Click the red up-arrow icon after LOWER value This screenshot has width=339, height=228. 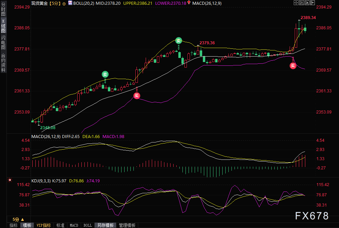(x=189, y=3)
